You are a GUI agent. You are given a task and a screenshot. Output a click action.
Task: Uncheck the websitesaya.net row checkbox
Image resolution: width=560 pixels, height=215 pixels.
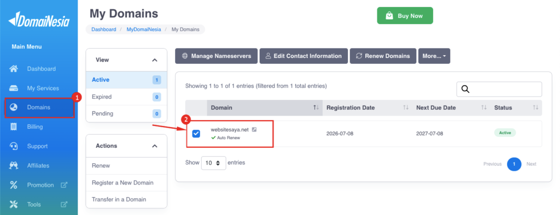pos(196,134)
